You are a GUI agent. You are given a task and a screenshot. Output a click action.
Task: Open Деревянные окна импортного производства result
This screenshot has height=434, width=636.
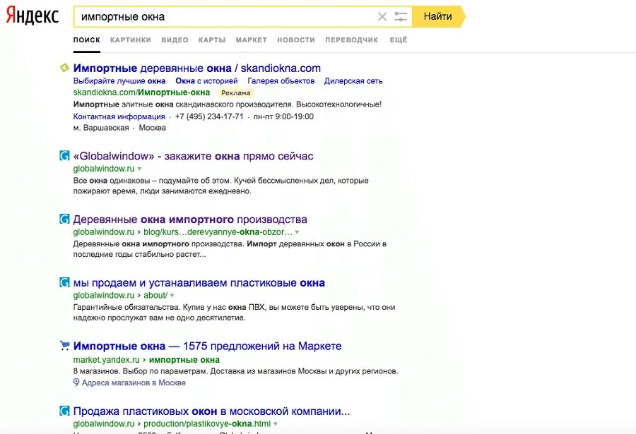pos(190,219)
